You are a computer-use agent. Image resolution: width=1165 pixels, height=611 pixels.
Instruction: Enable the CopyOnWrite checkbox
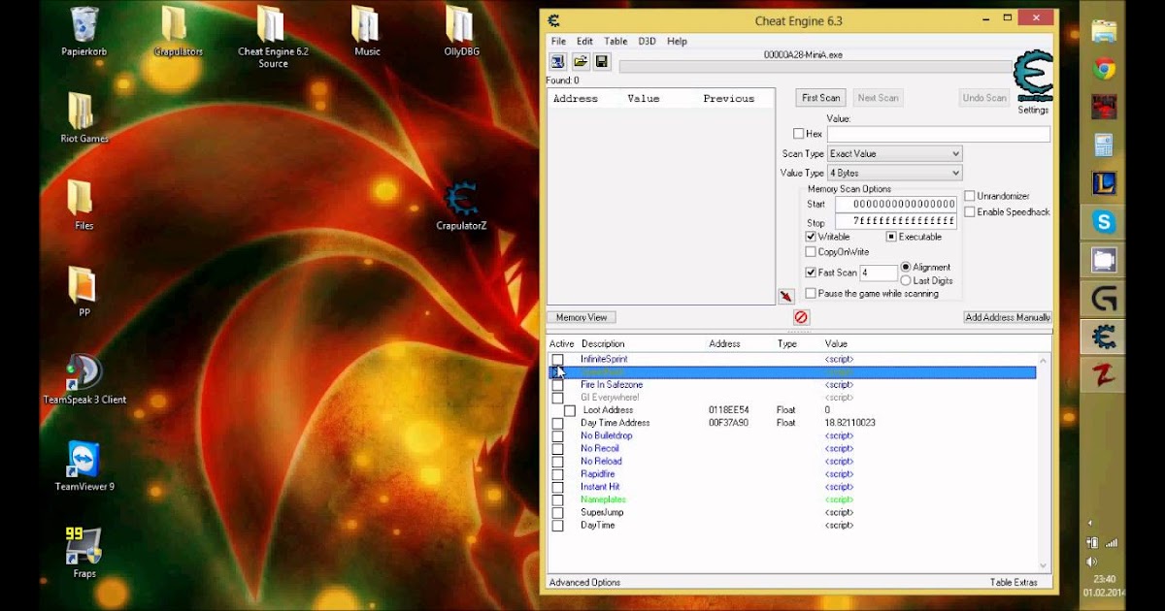(811, 252)
